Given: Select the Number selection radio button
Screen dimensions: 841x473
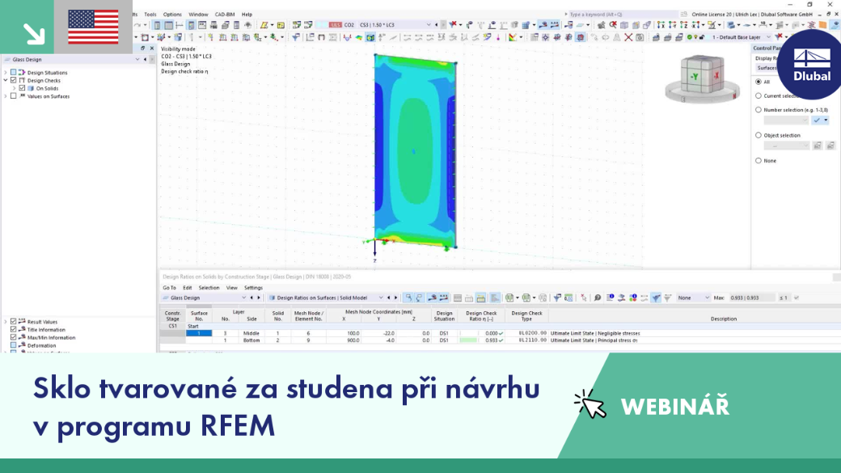Looking at the screenshot, I should (759, 109).
